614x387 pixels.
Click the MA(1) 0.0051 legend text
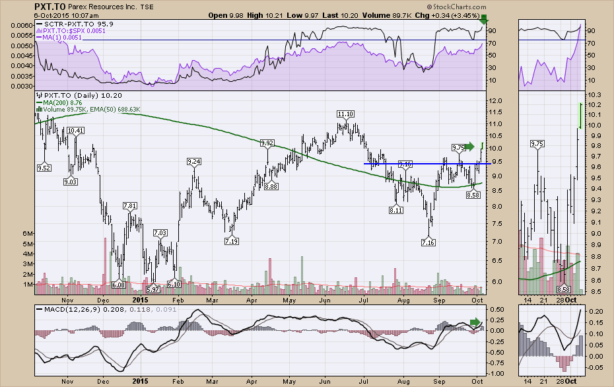63,38
